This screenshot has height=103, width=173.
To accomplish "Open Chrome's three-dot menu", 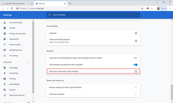I will [x=169, y=8].
